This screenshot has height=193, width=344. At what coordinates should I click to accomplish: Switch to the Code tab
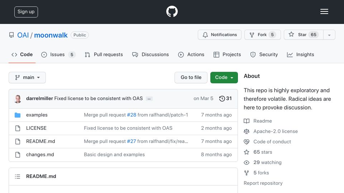(x=22, y=54)
